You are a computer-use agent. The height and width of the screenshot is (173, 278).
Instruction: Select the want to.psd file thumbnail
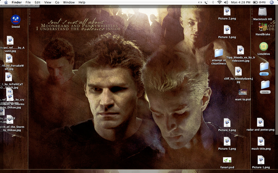243,92
